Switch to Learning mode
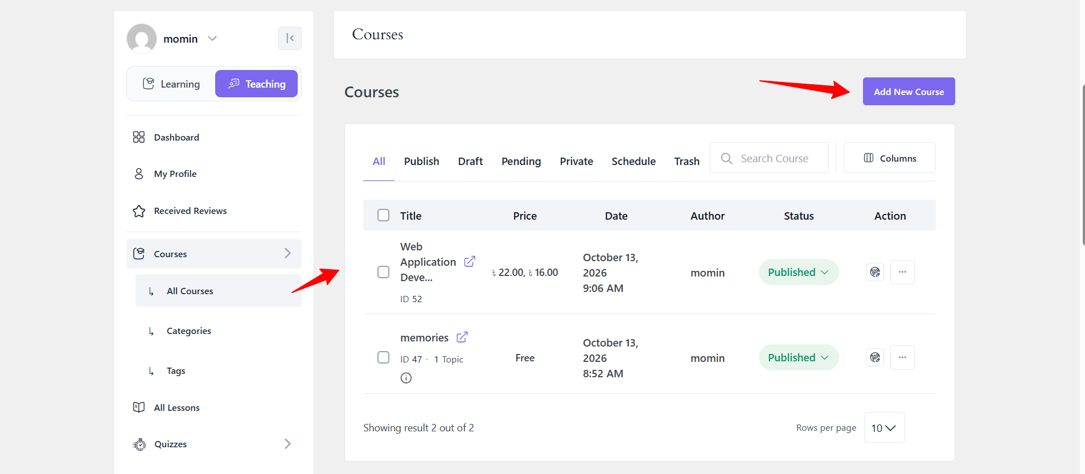This screenshot has width=1085, height=474. (171, 84)
